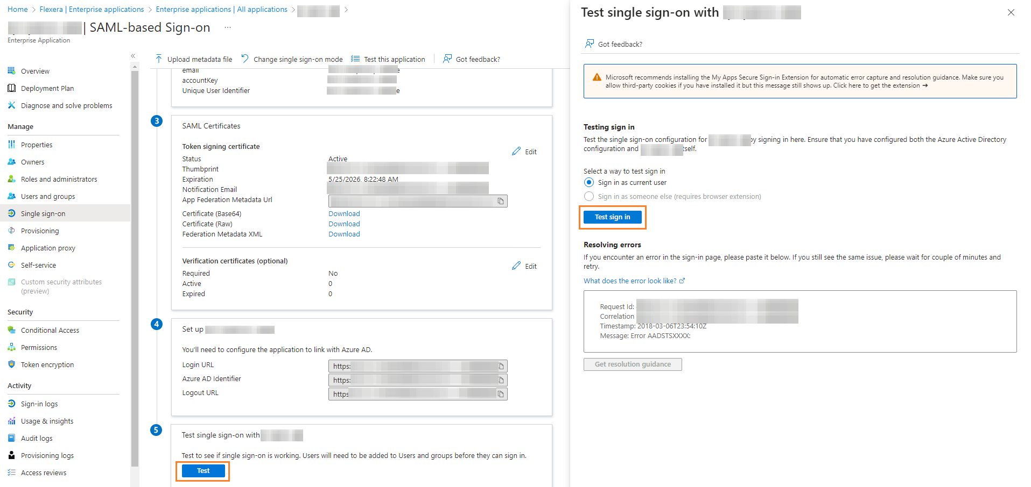Select Sign in as someone else option

589,197
